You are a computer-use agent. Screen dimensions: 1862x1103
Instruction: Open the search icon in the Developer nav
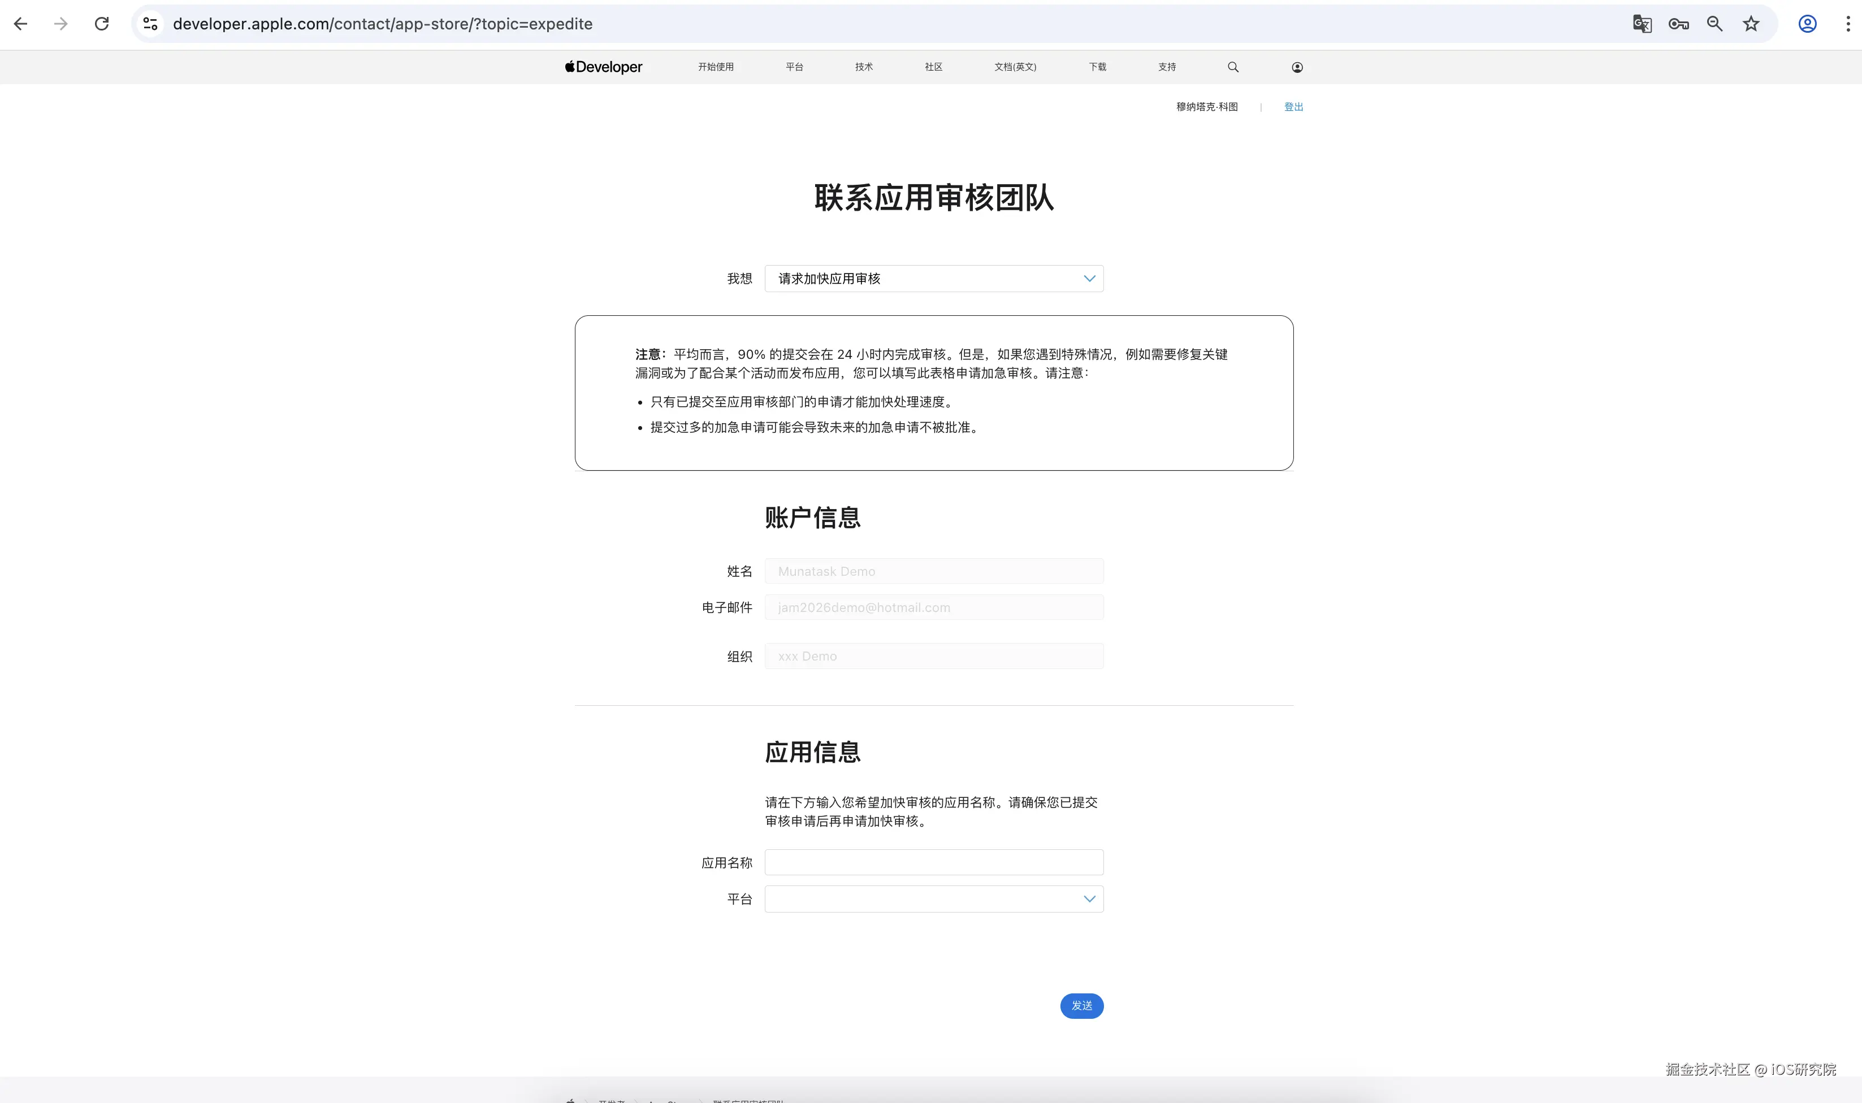point(1233,67)
